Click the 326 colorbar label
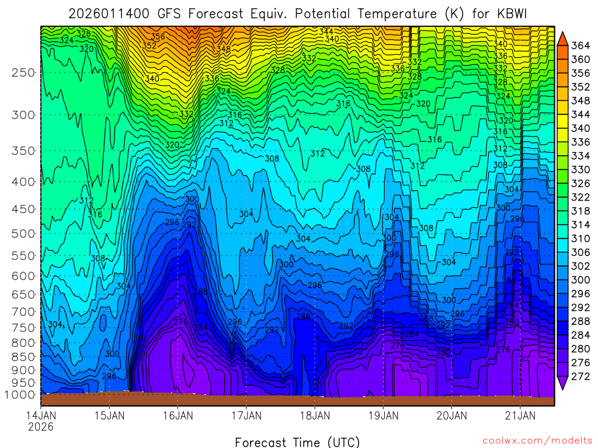This screenshot has height=448, width=598. pos(580,184)
